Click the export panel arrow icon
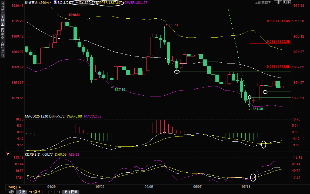Image resolution: width=310 pixels, height=194 pixels. (x=289, y=2)
